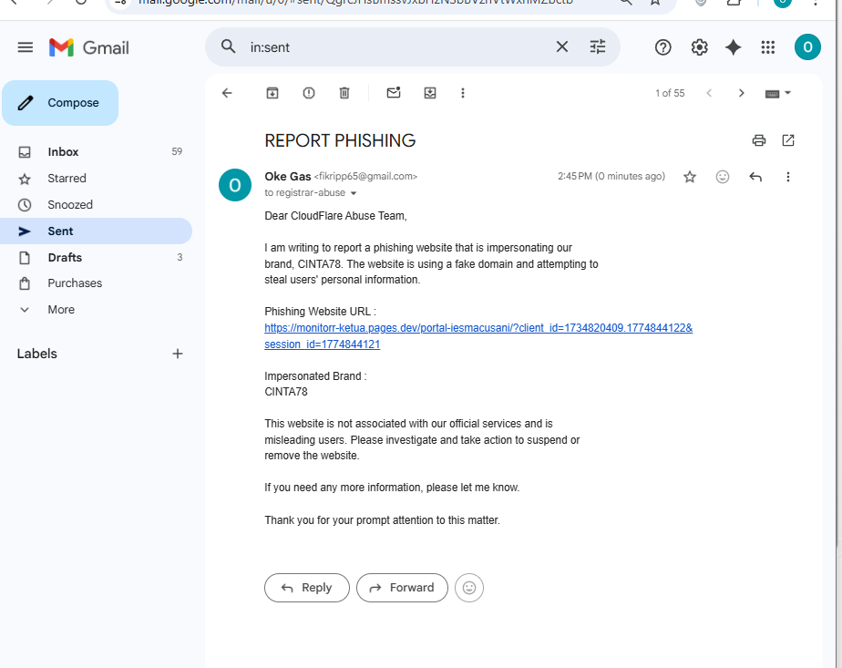The height and width of the screenshot is (668, 842).
Task: Click the '1 of 55' counter
Action: point(670,94)
